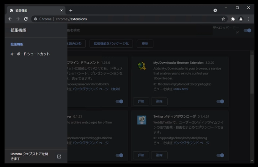Click 拡張機能をパッケージ化 button
258x167 pixels.
coord(111,44)
